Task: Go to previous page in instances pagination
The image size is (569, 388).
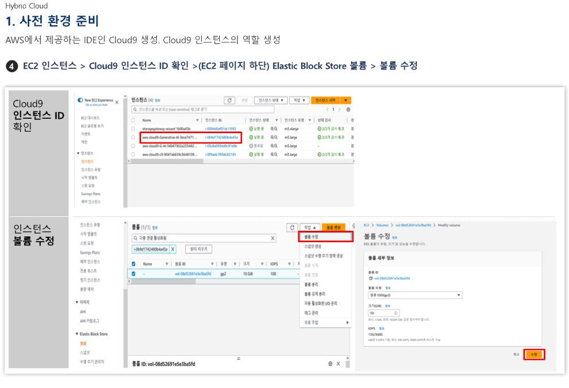Action: pyautogui.click(x=328, y=109)
